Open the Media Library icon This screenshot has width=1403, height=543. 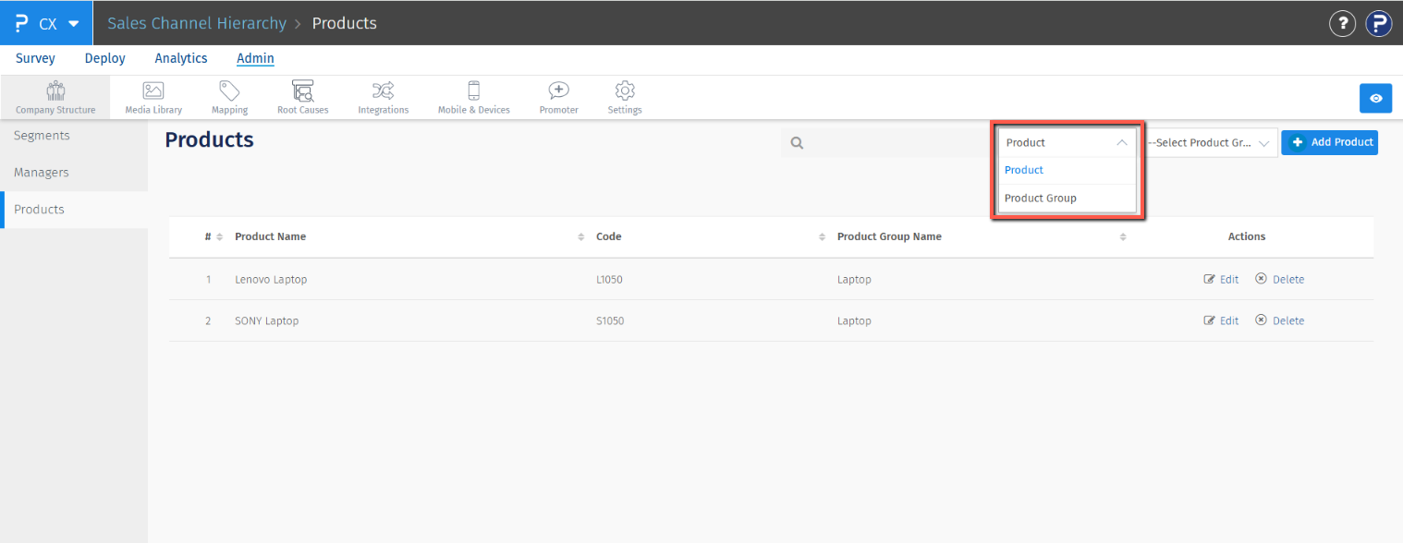point(153,90)
